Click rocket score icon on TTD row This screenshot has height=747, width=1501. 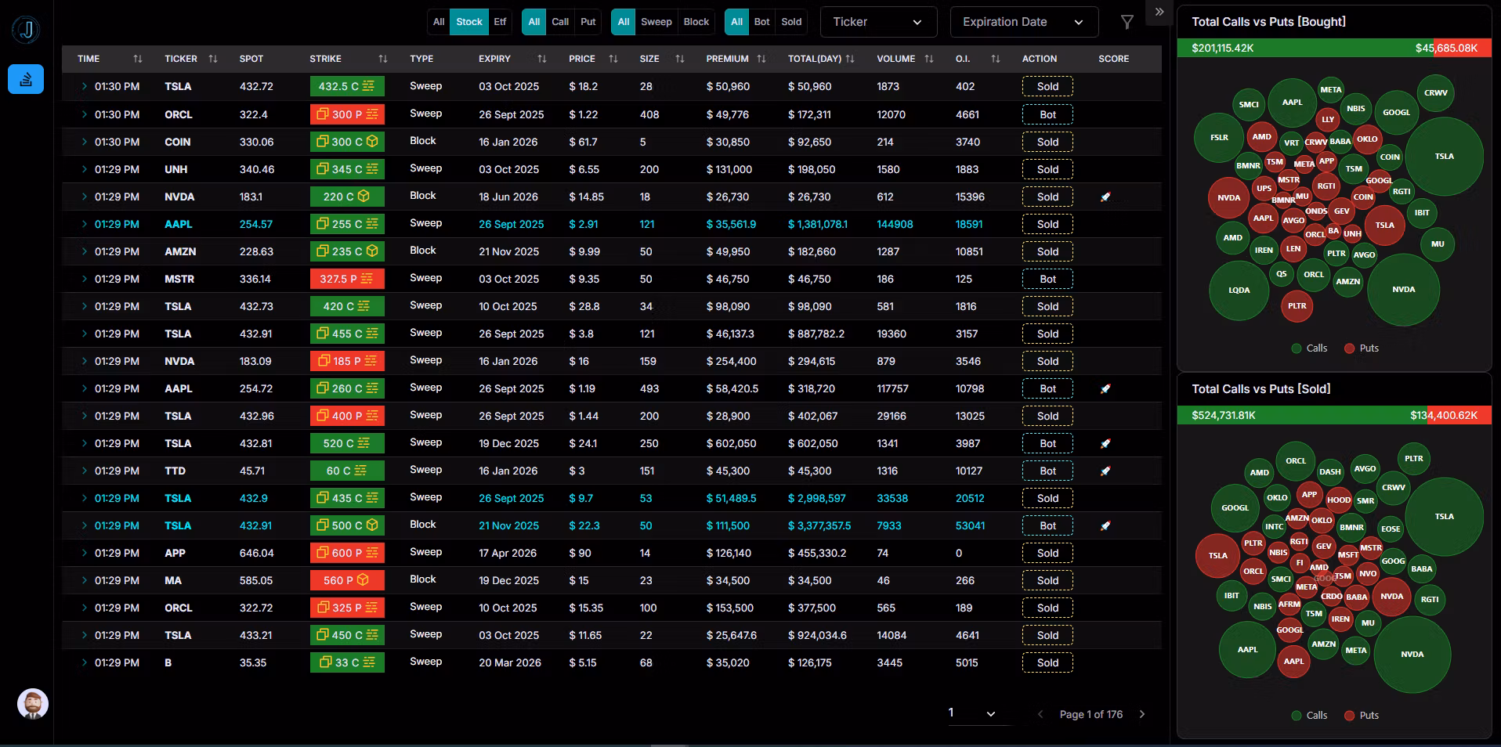(1105, 471)
